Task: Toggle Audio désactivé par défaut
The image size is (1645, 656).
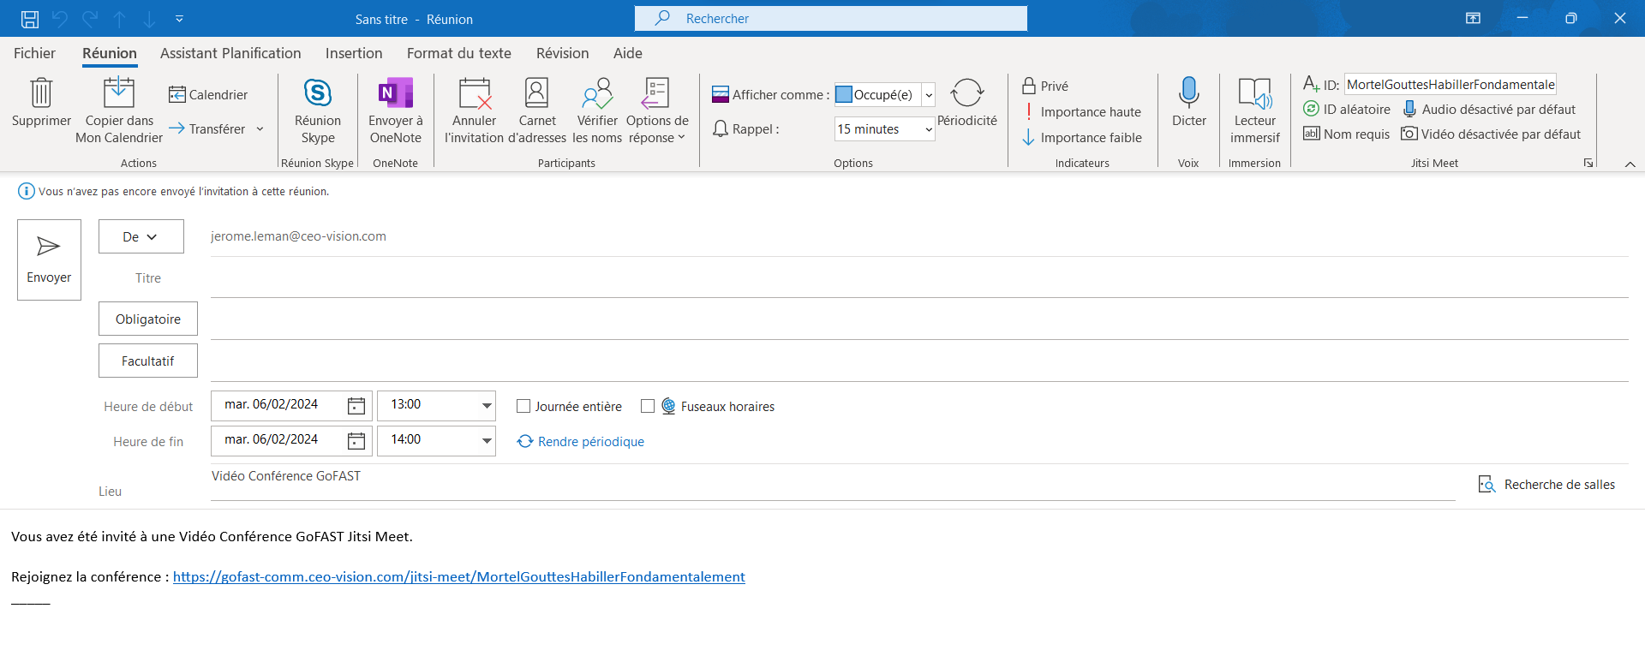Action: (x=1489, y=109)
